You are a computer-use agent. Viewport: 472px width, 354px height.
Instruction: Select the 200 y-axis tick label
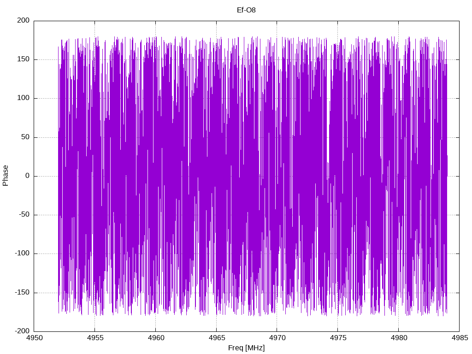24,20
